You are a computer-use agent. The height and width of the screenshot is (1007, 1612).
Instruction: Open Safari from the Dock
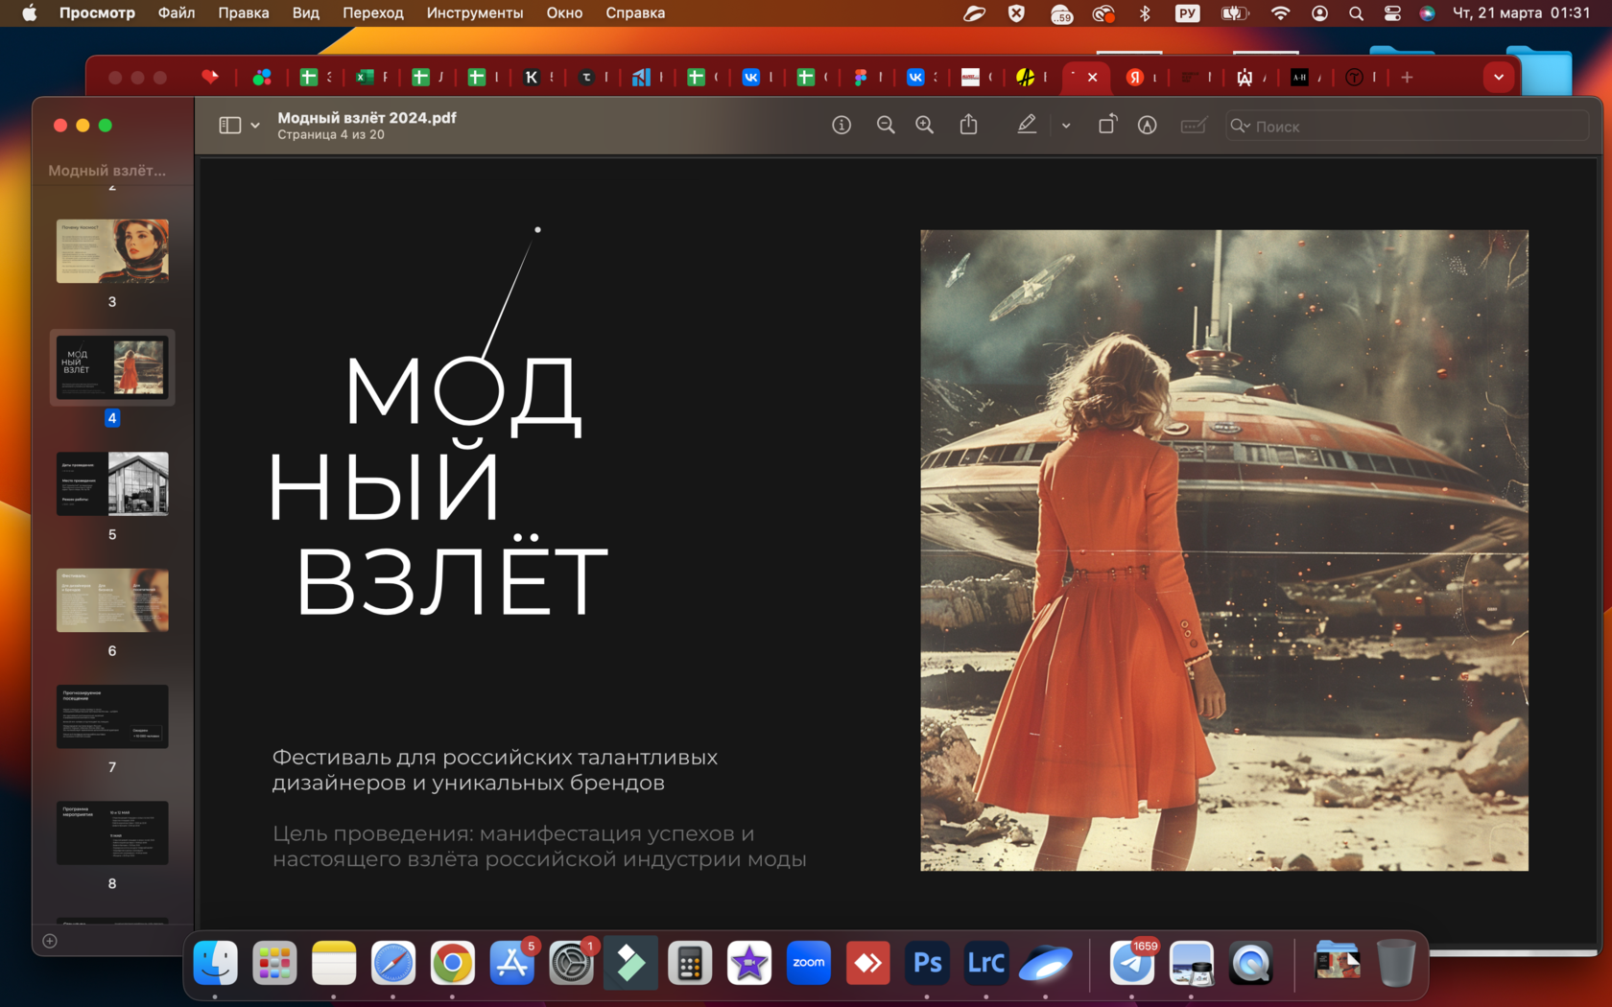[393, 963]
